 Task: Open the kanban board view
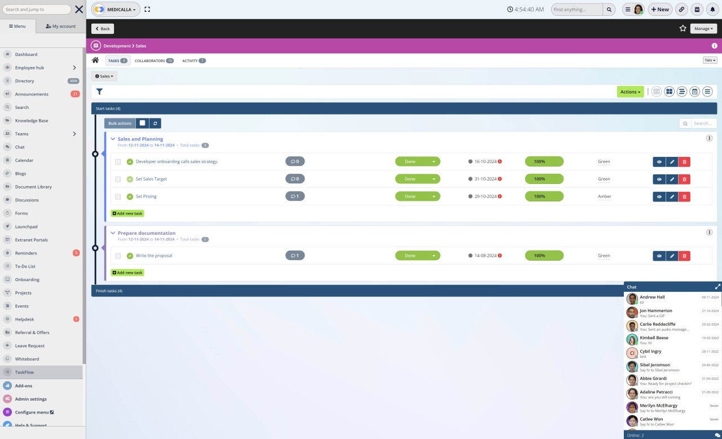tap(669, 91)
